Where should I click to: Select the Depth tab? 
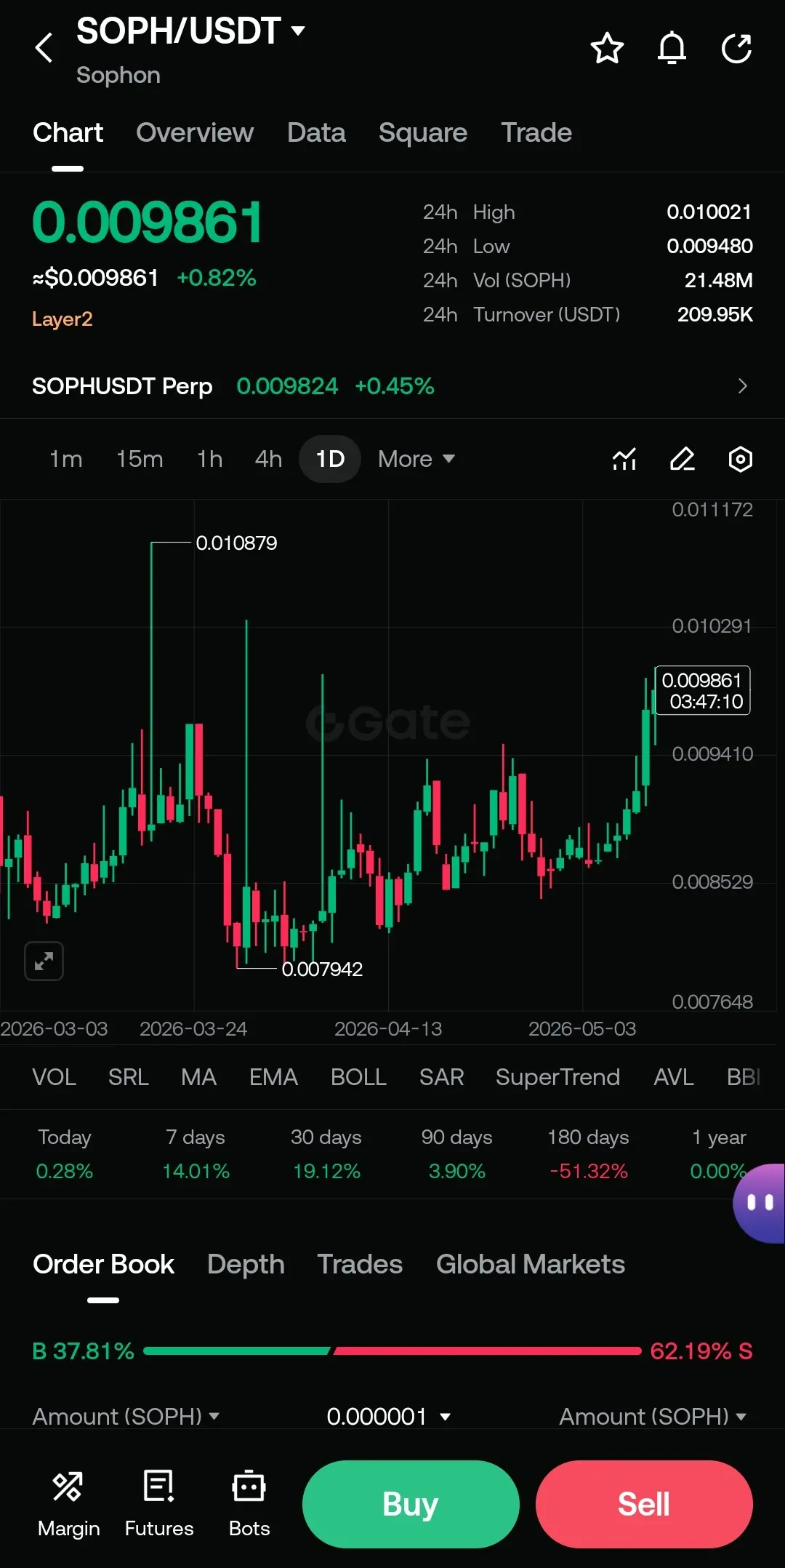246,1265
